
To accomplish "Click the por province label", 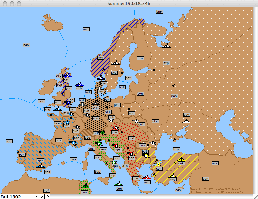I will point(22,155).
